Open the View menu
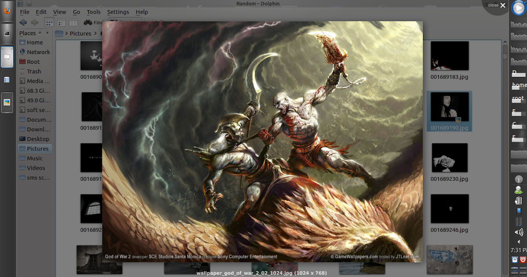Viewport: 527px width, 277px height. 59,12
